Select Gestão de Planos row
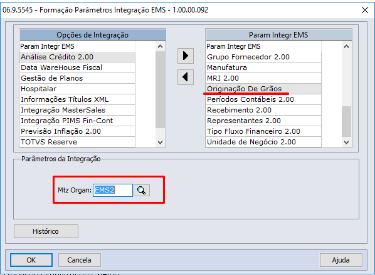The image size is (375, 275). tap(78, 78)
